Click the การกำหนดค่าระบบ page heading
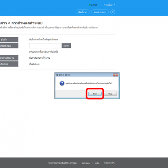Viewport: 168px width, 168px height. pyautogui.click(x=27, y=23)
